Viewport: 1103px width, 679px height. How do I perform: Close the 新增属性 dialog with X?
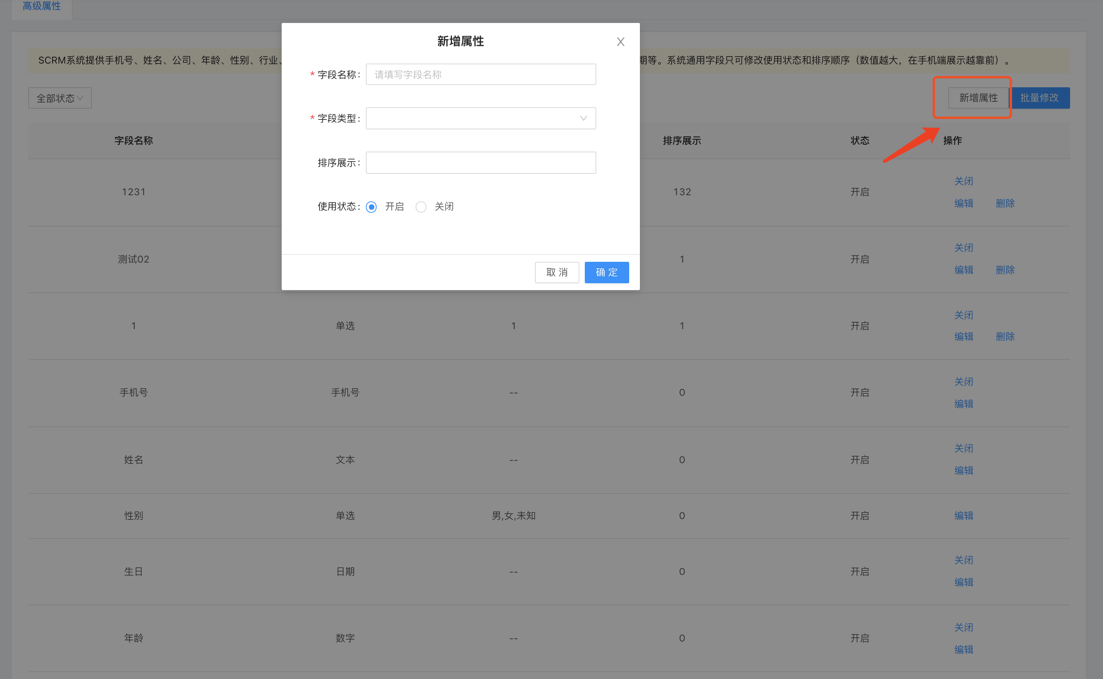point(620,42)
